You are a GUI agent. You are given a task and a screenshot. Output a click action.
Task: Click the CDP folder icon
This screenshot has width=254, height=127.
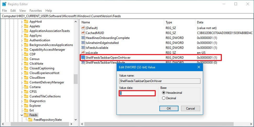tap(26, 54)
